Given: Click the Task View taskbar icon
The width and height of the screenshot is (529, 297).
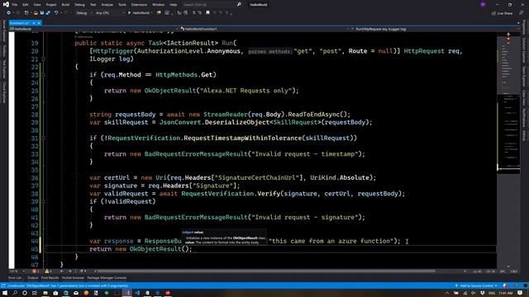Looking at the screenshot, I should (x=35, y=294).
